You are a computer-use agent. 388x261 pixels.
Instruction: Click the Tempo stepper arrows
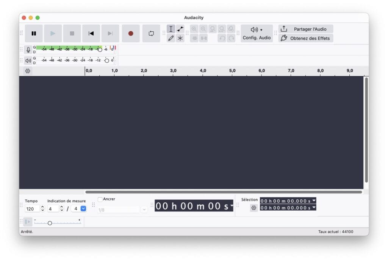tap(42, 209)
